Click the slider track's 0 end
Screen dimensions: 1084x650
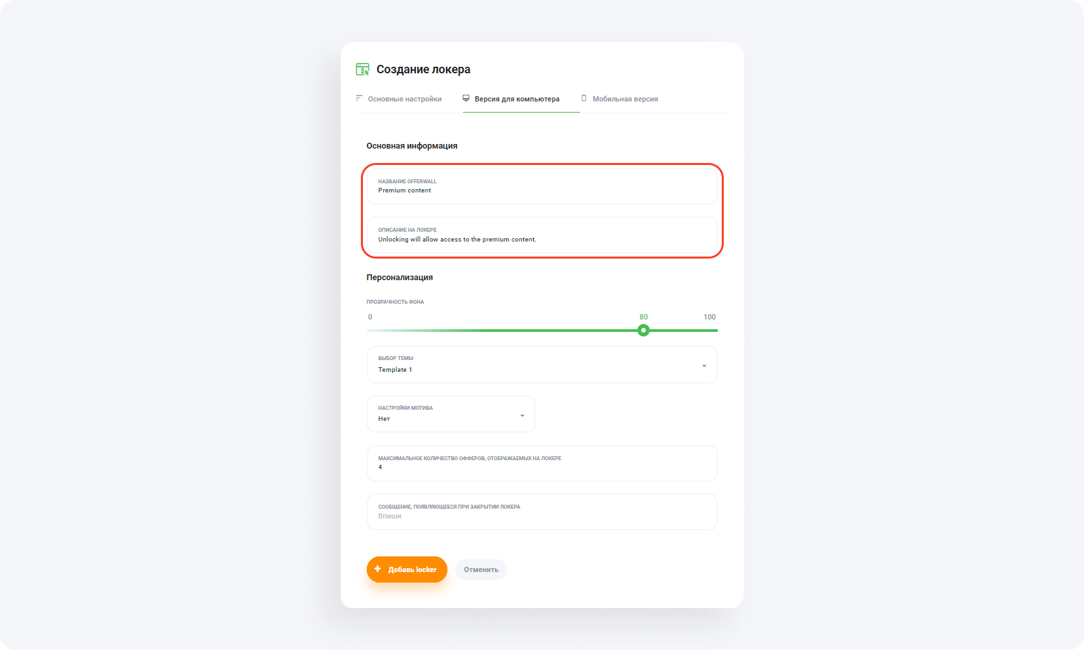[369, 331]
